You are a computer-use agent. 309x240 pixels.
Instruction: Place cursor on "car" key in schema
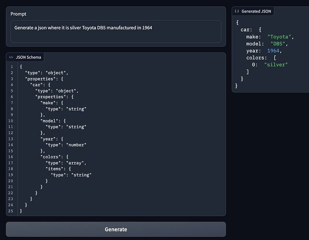(x=36, y=84)
